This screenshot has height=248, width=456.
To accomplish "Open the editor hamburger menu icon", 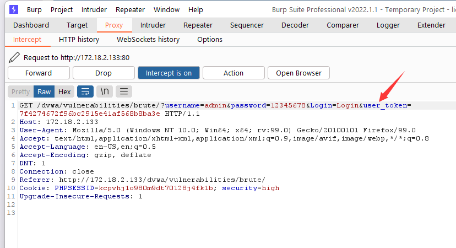I will (124, 91).
